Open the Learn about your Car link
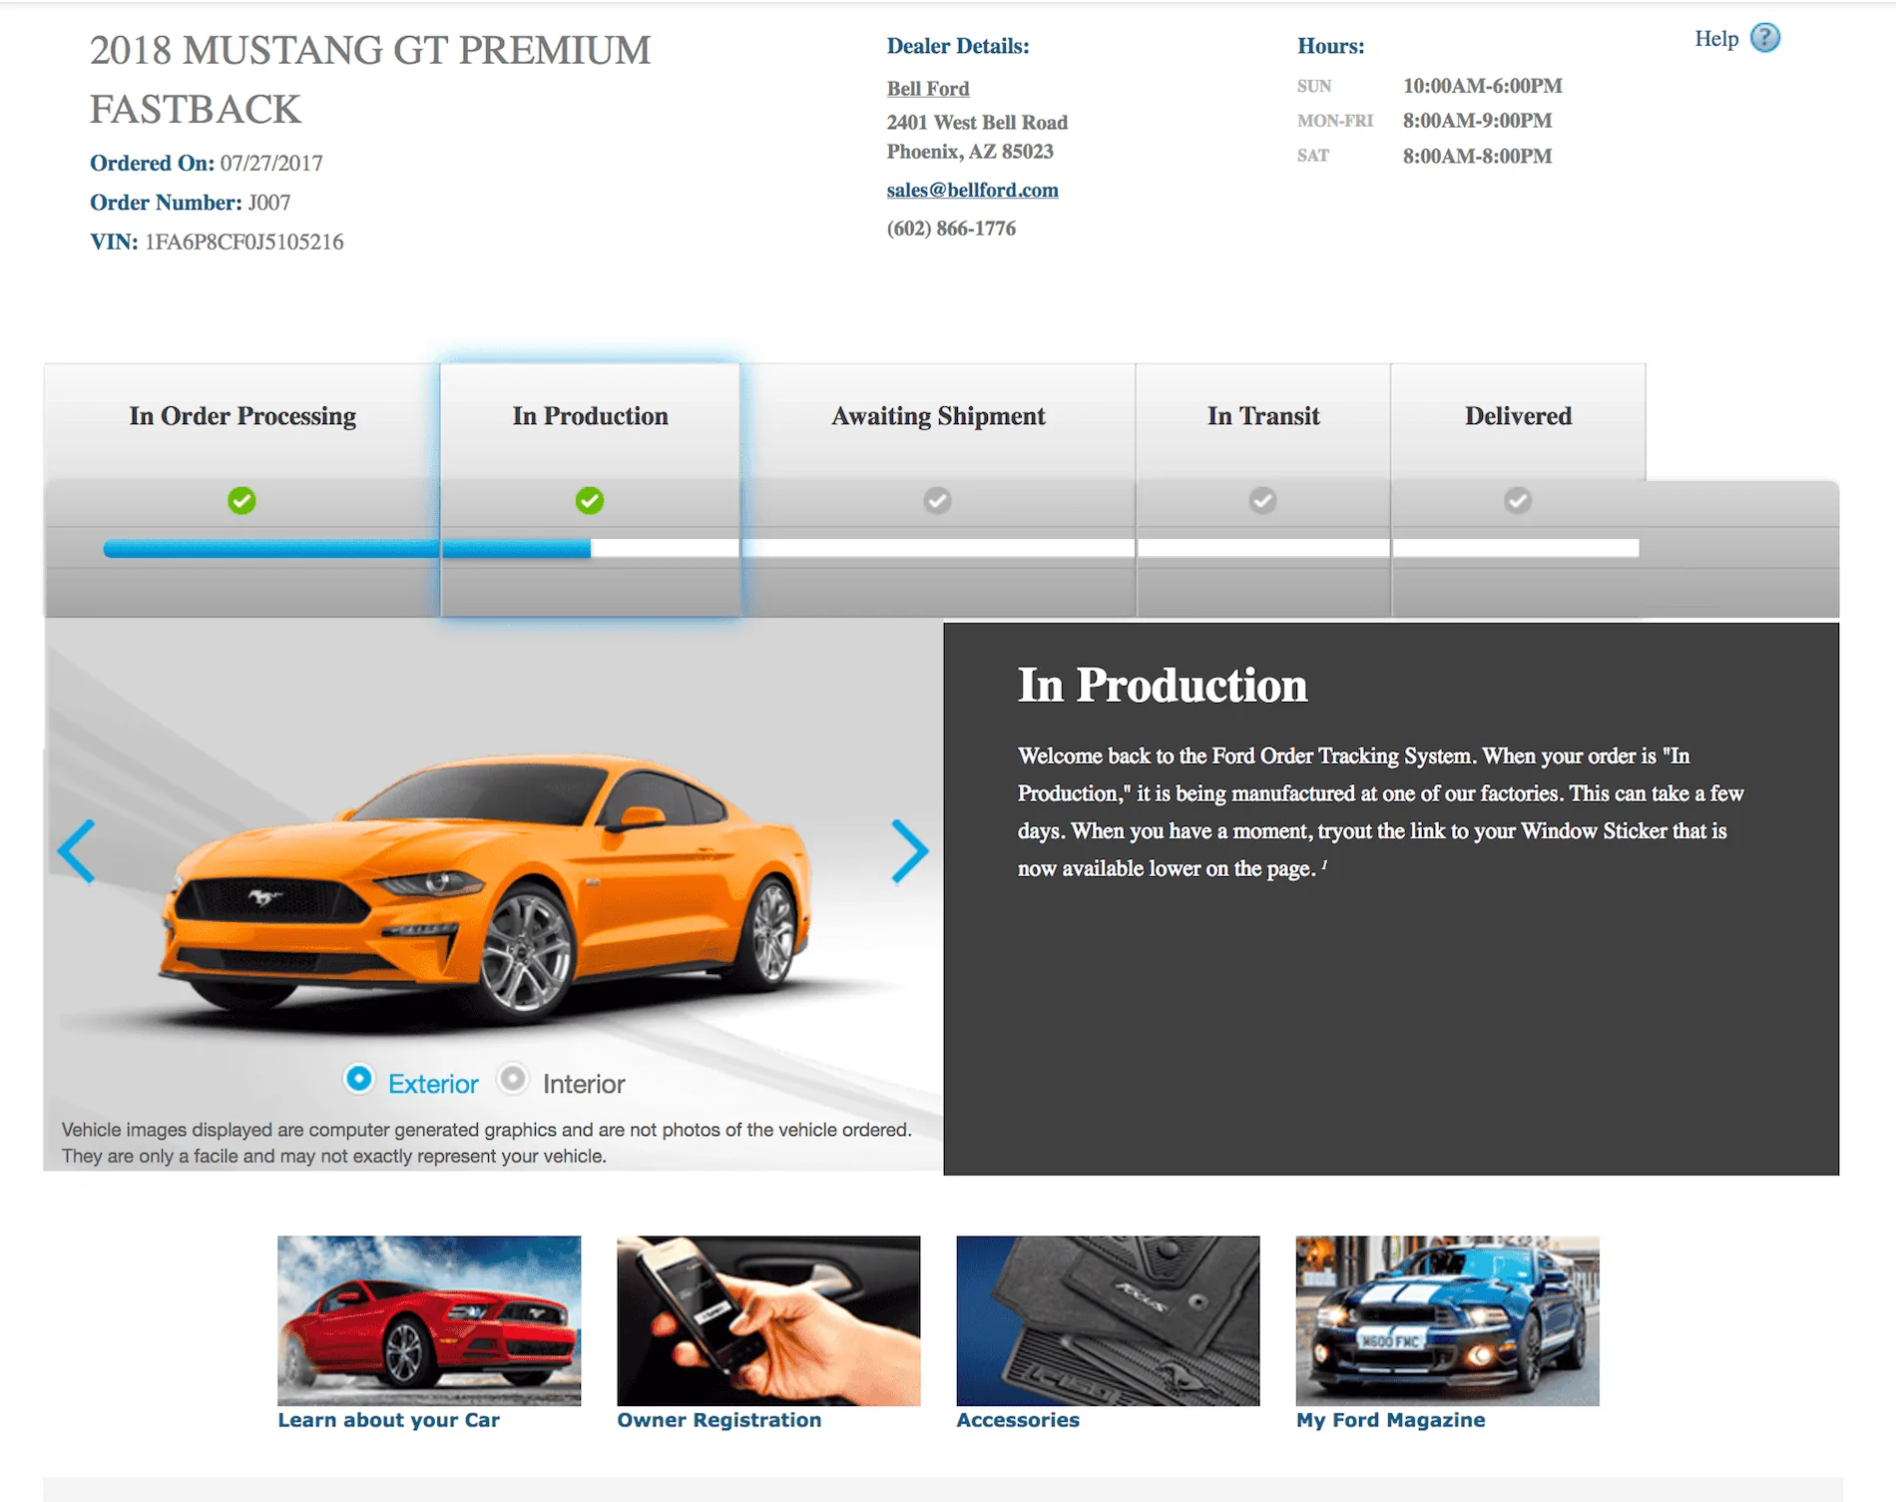Screen dimensions: 1896x1502 [388, 1420]
